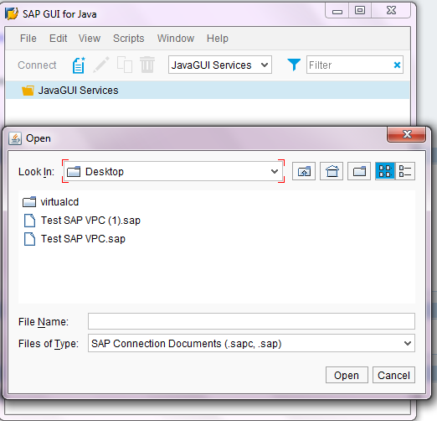Clear the Filter field with the X
The image size is (437, 421).
tap(397, 65)
